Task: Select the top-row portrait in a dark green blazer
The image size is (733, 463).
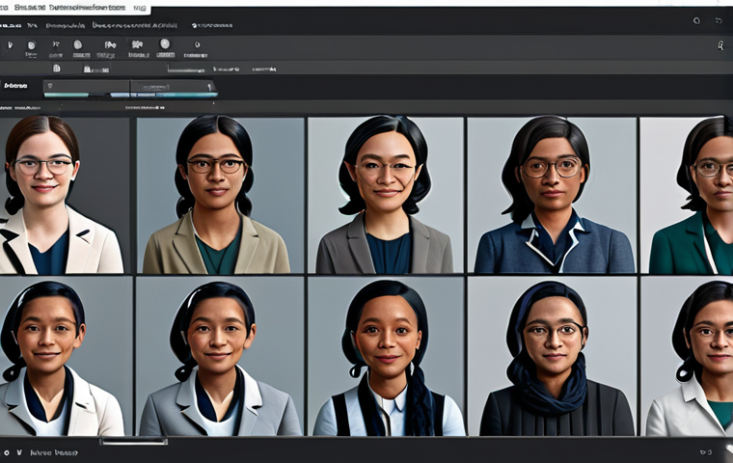Action: (687, 195)
